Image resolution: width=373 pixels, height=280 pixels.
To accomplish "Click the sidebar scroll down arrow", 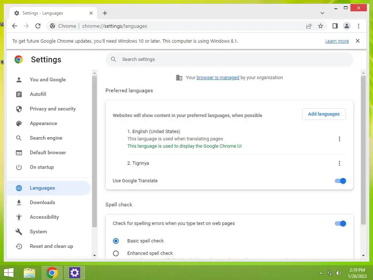I will point(94,256).
